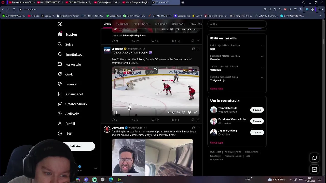Switch to the SPEED GANG tab
This screenshot has width=326, height=183.
click(x=142, y=24)
